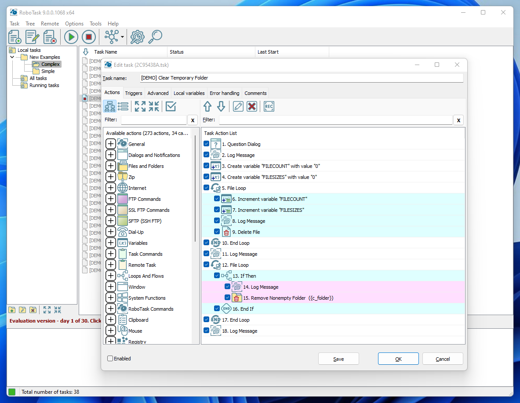
Task: Click the network connections toolbar icon
Action: tap(112, 37)
